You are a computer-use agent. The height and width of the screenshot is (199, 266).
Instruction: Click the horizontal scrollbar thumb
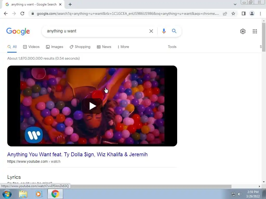[x=151, y=186]
